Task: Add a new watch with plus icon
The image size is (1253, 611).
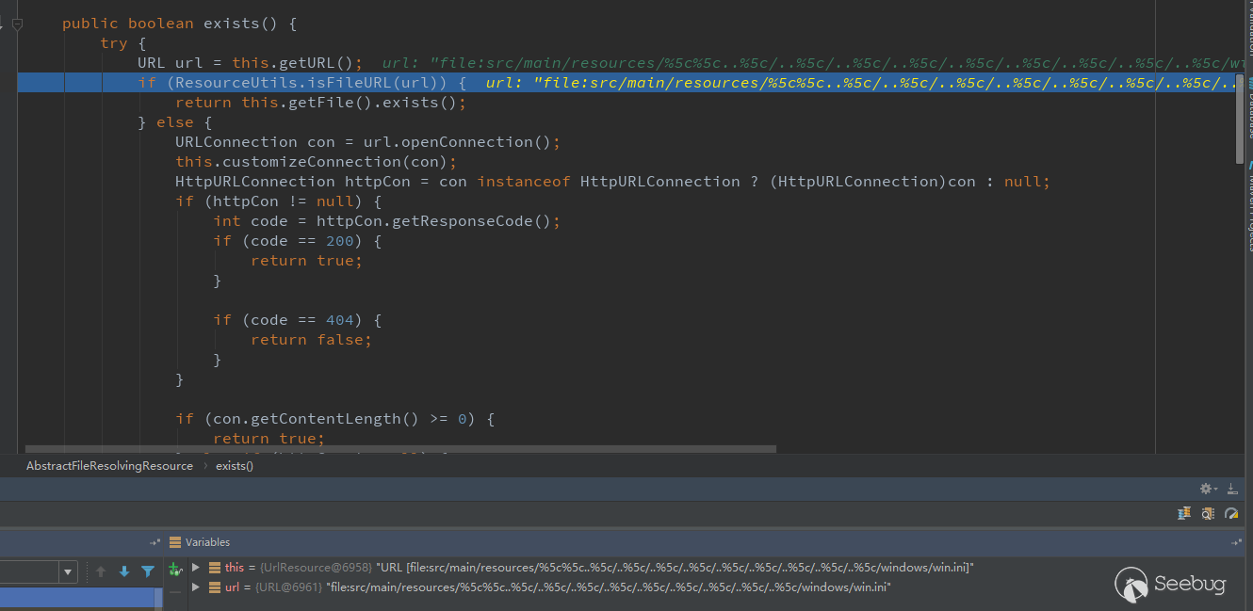Action: point(173,569)
